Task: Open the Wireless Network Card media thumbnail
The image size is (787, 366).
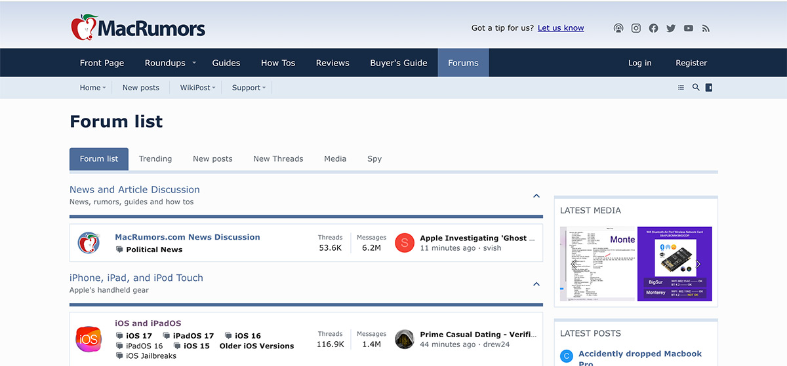Action: point(675,264)
